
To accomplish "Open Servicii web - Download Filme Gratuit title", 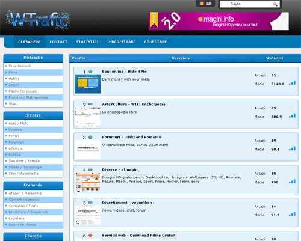I will 138,236.
